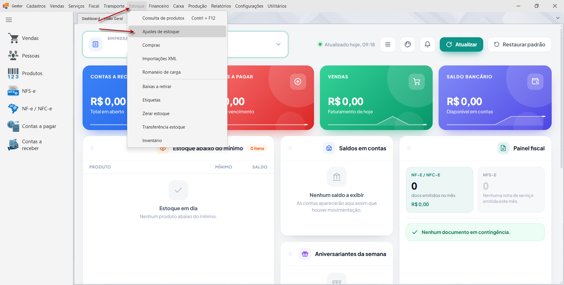This screenshot has height=285, width=564.
Task: Open the Relatórios menu
Action: point(221,6)
